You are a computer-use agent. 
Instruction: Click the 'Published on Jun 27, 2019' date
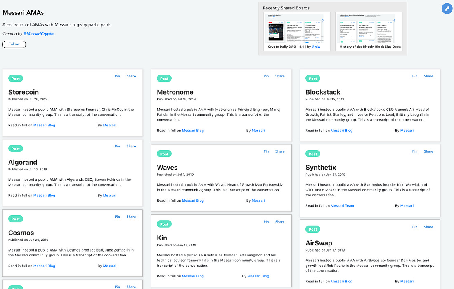(x=325, y=175)
